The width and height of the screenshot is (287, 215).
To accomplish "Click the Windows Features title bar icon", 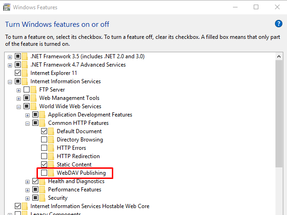I will [x=6, y=7].
